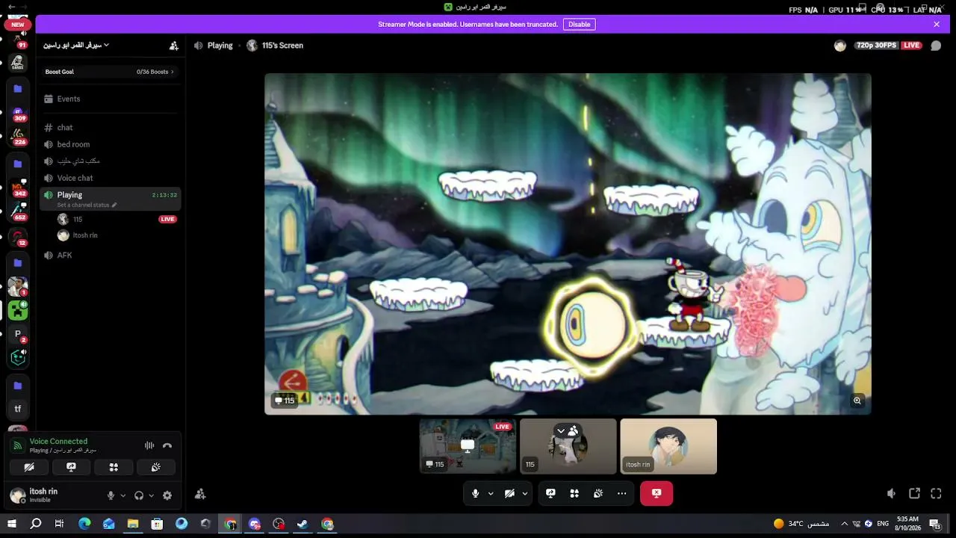Open the server with the 12 badge
This screenshot has height=538, width=956.
18,238
